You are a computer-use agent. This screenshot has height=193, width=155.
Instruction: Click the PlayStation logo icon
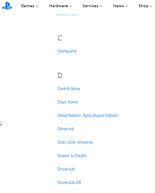tap(7, 6)
